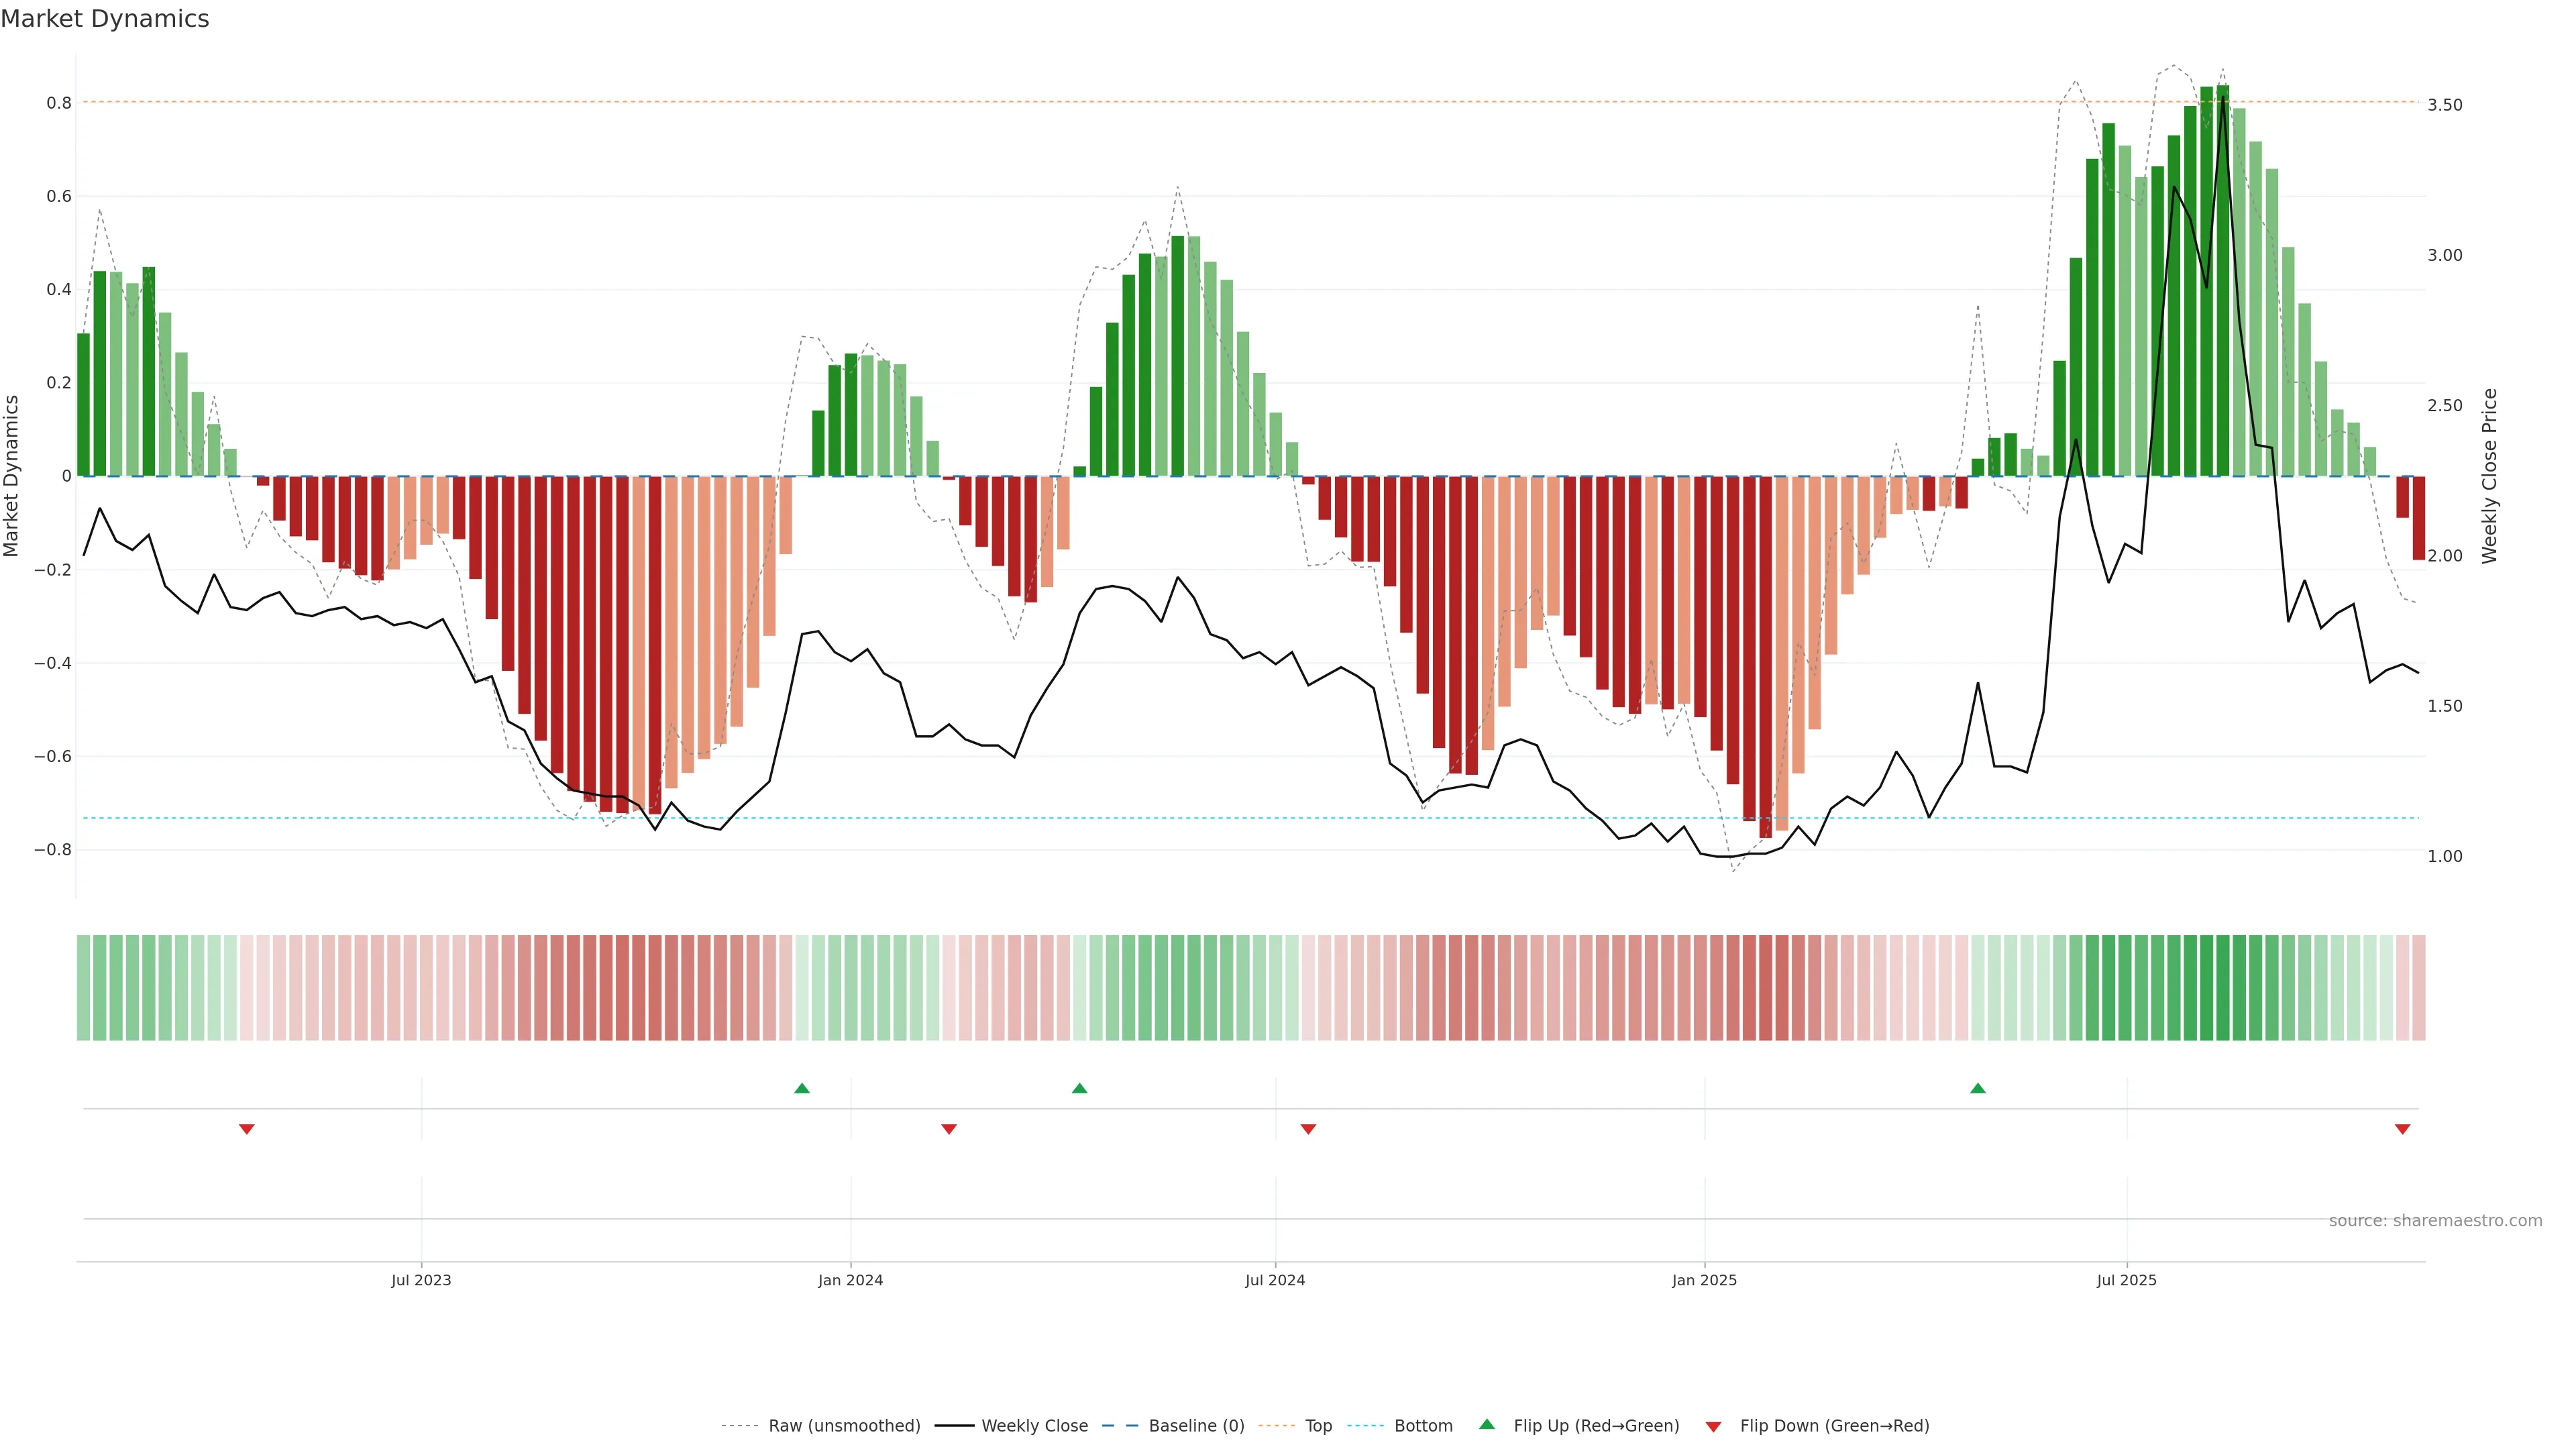2576x1449 pixels.
Task: Click the red Flip Down legend triangle
Action: (1713, 1426)
